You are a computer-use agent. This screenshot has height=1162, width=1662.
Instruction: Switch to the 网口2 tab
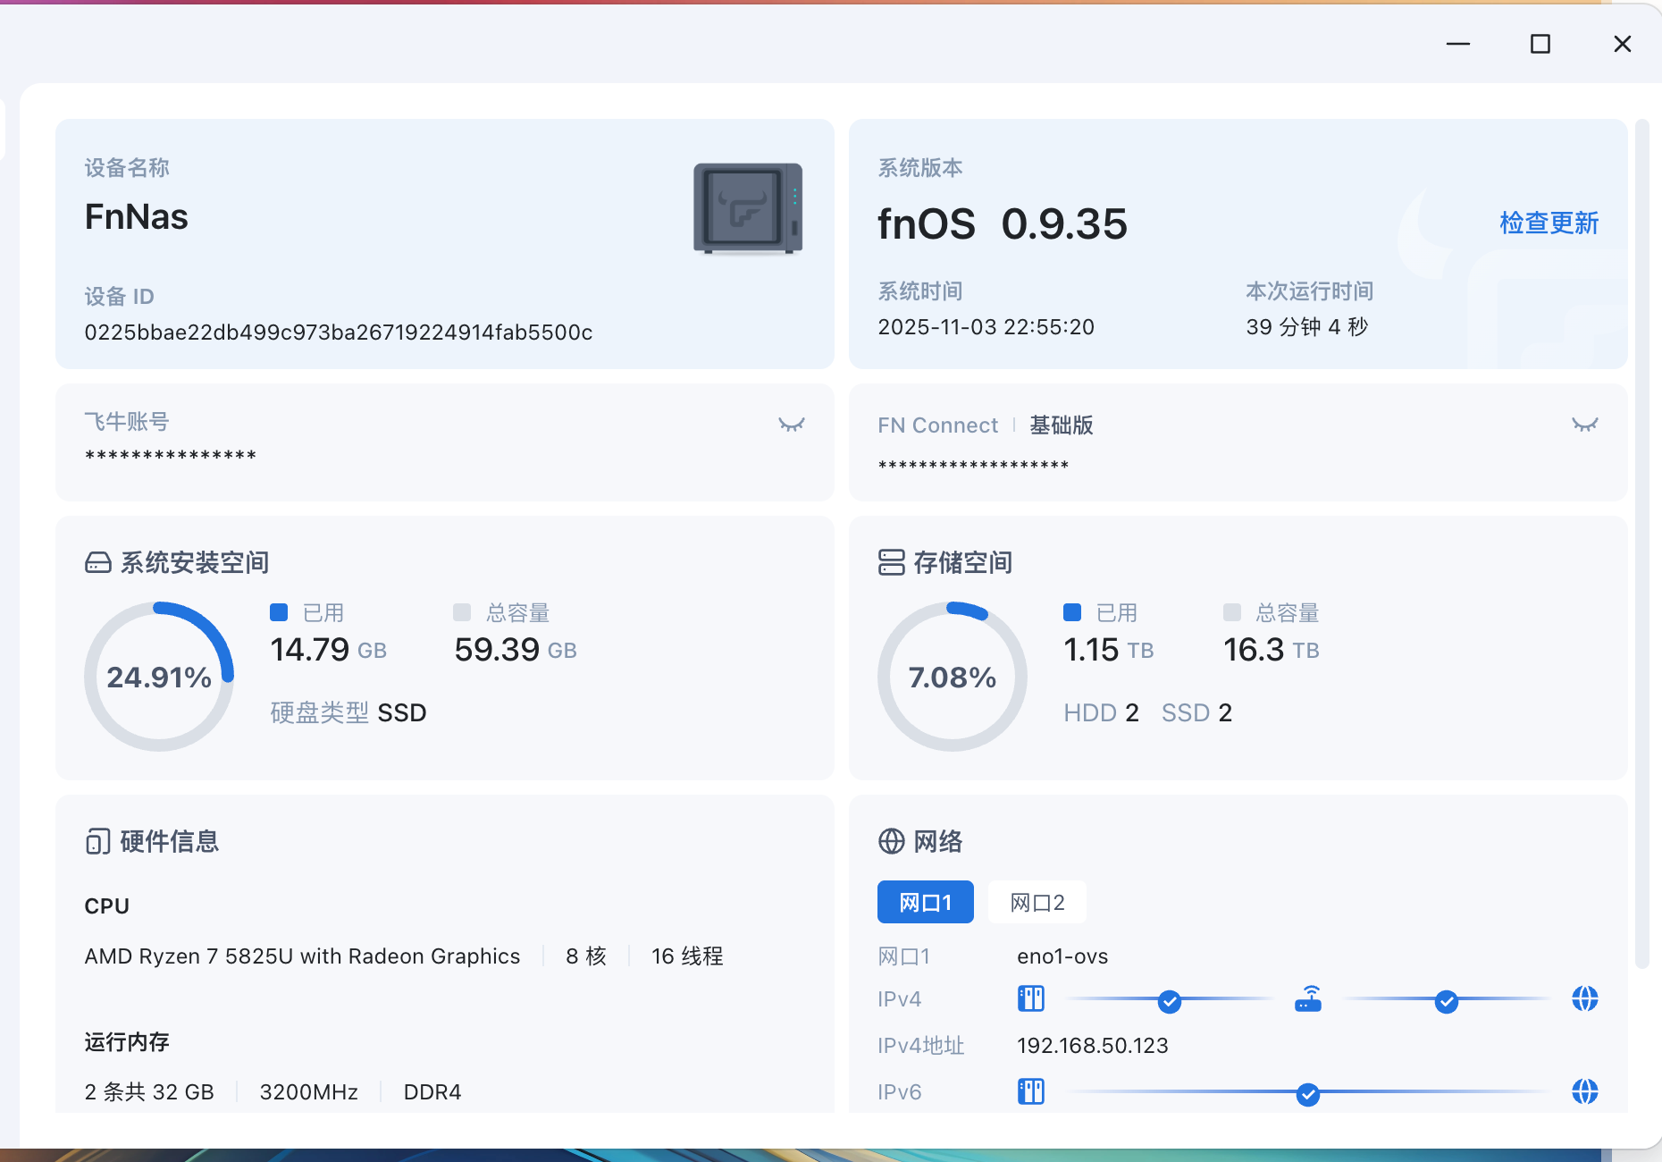click(1037, 902)
